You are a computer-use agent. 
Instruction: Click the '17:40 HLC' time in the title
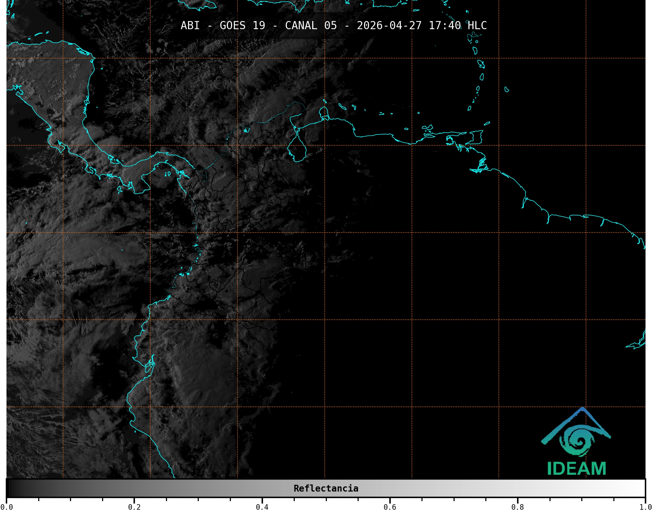(x=457, y=26)
